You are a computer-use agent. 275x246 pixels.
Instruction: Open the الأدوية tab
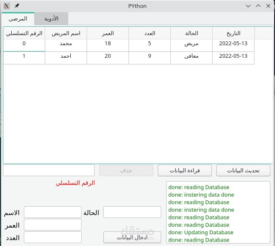(51, 18)
